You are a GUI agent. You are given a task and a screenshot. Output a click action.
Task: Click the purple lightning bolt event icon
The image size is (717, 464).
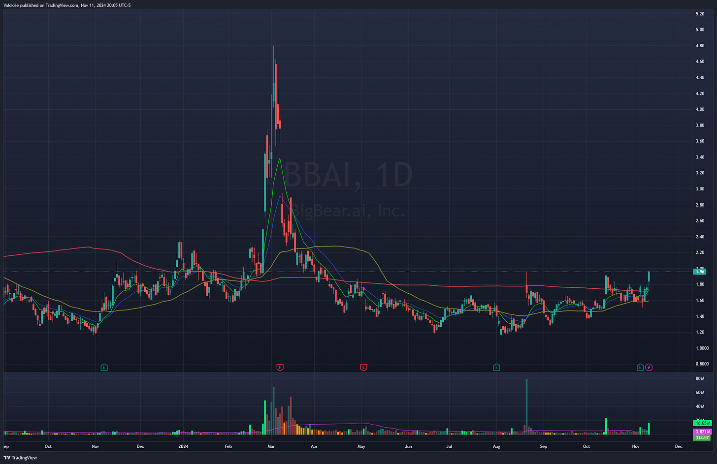pos(649,367)
